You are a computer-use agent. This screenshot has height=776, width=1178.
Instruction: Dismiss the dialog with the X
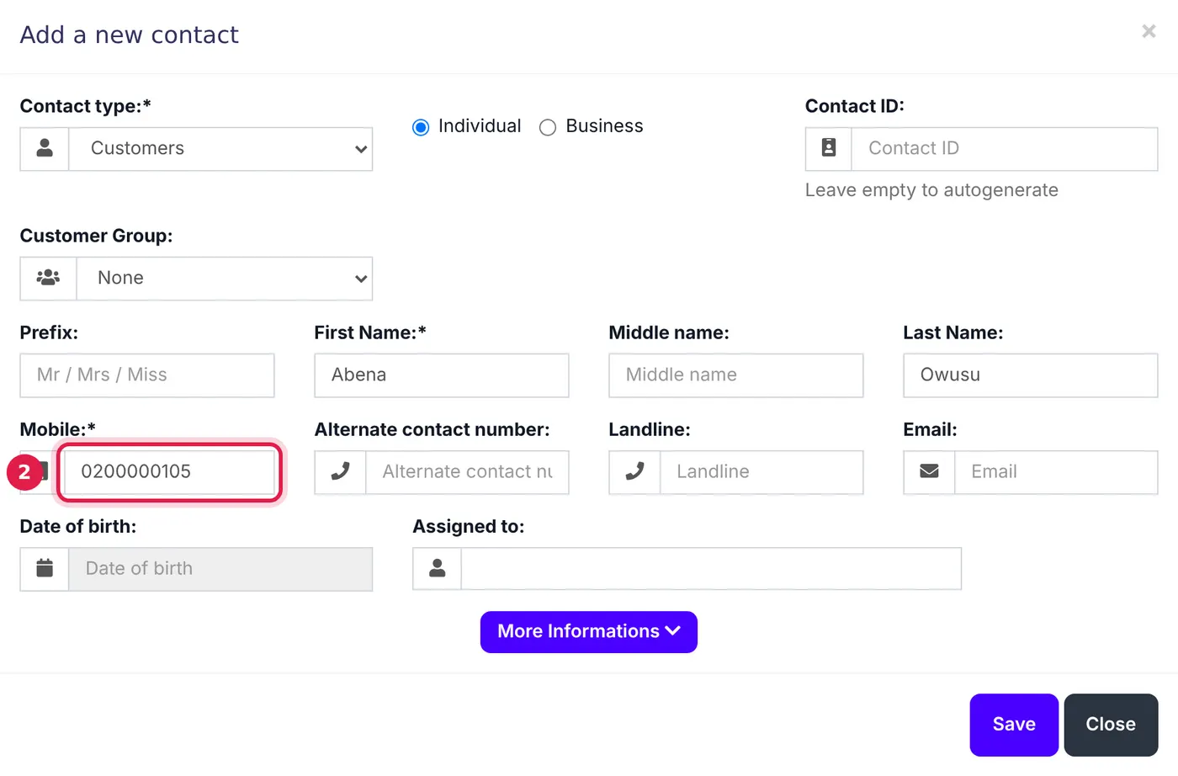click(x=1149, y=31)
